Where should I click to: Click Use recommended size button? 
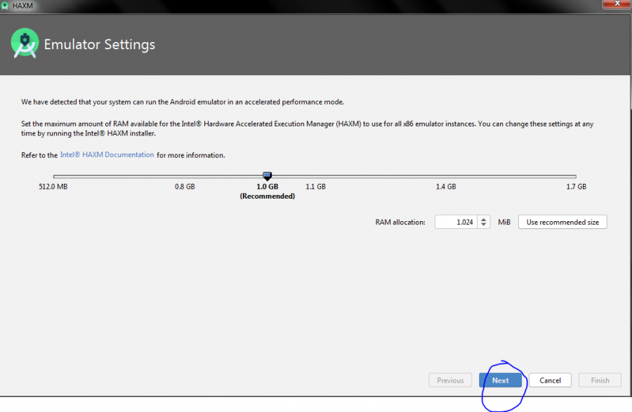[562, 222]
